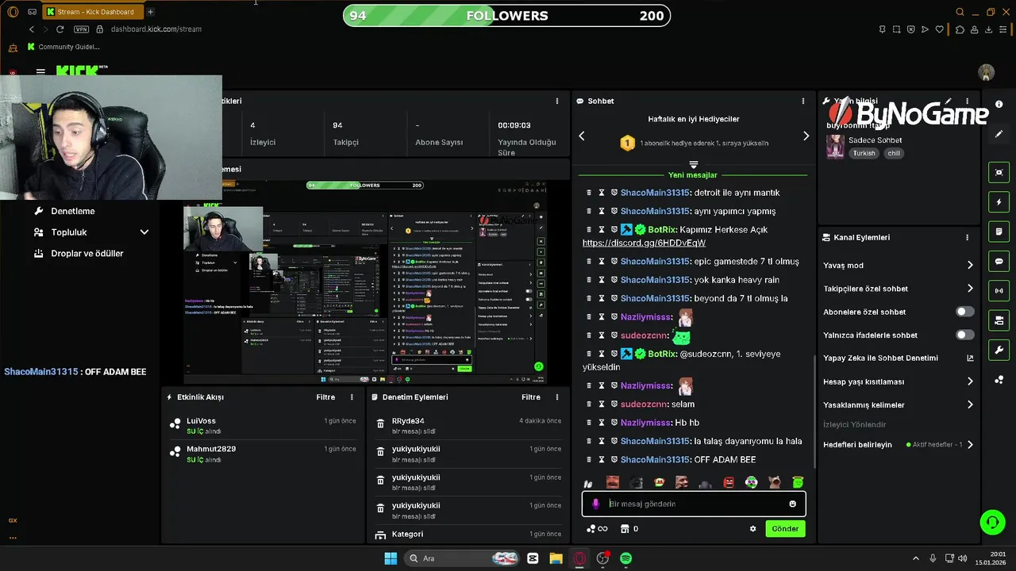Click the Windows Start button
This screenshot has height=571, width=1016.
[x=391, y=558]
